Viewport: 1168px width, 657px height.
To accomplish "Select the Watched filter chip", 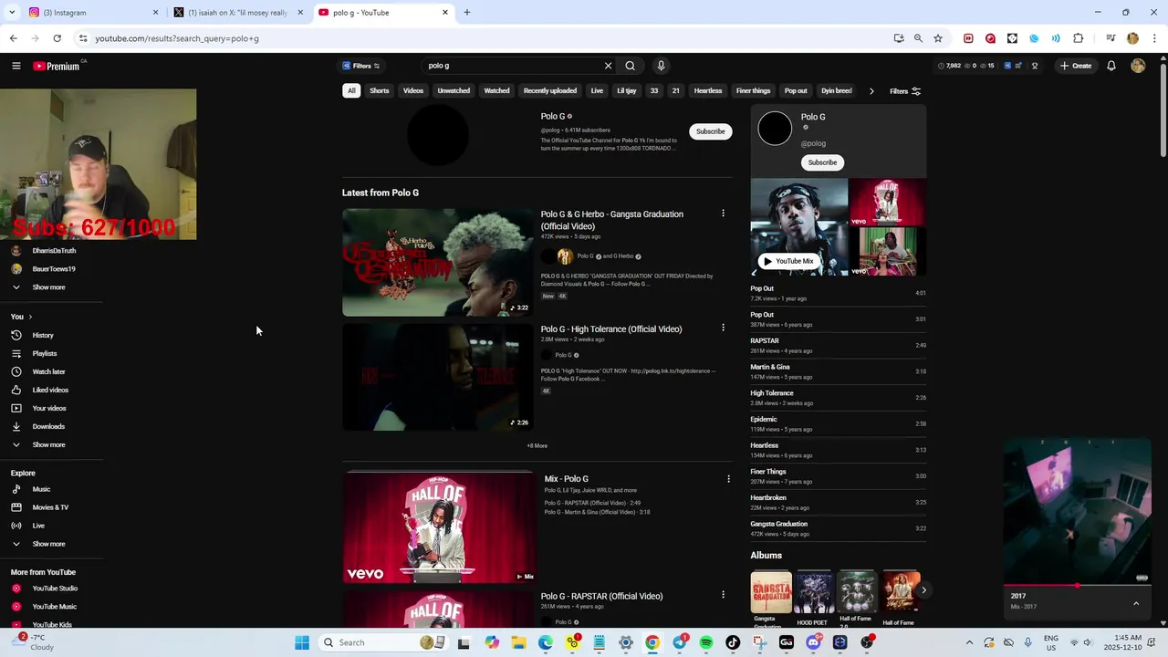I will click(x=496, y=91).
